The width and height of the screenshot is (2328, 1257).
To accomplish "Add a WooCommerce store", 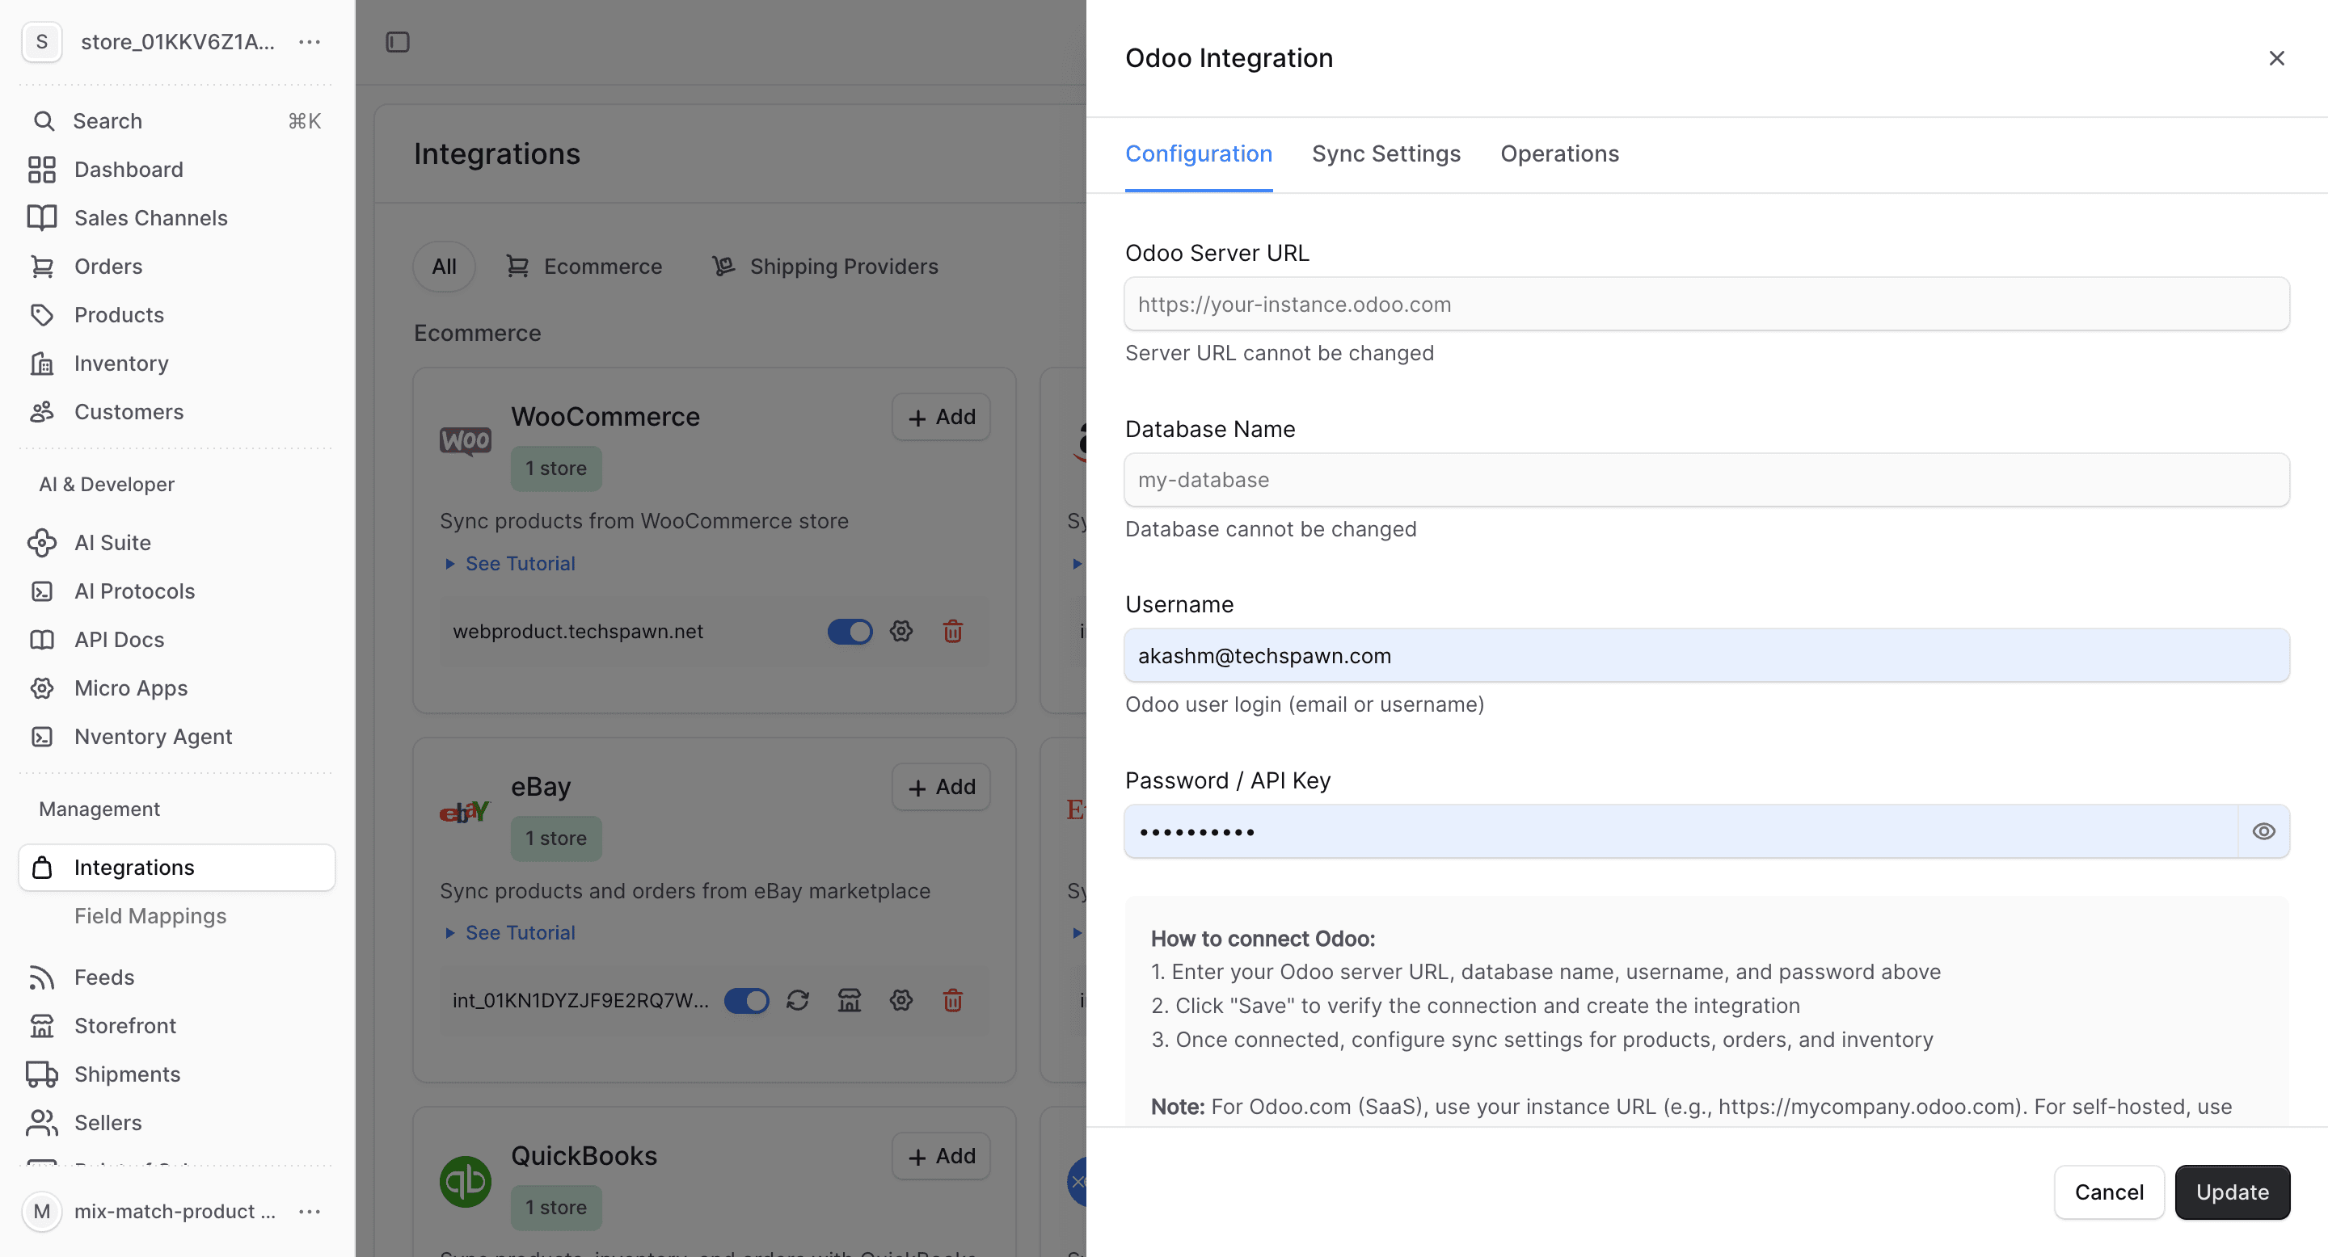I will (941, 417).
